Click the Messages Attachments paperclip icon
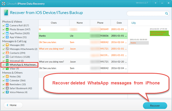This screenshot has height=111, width=172. tap(7, 49)
